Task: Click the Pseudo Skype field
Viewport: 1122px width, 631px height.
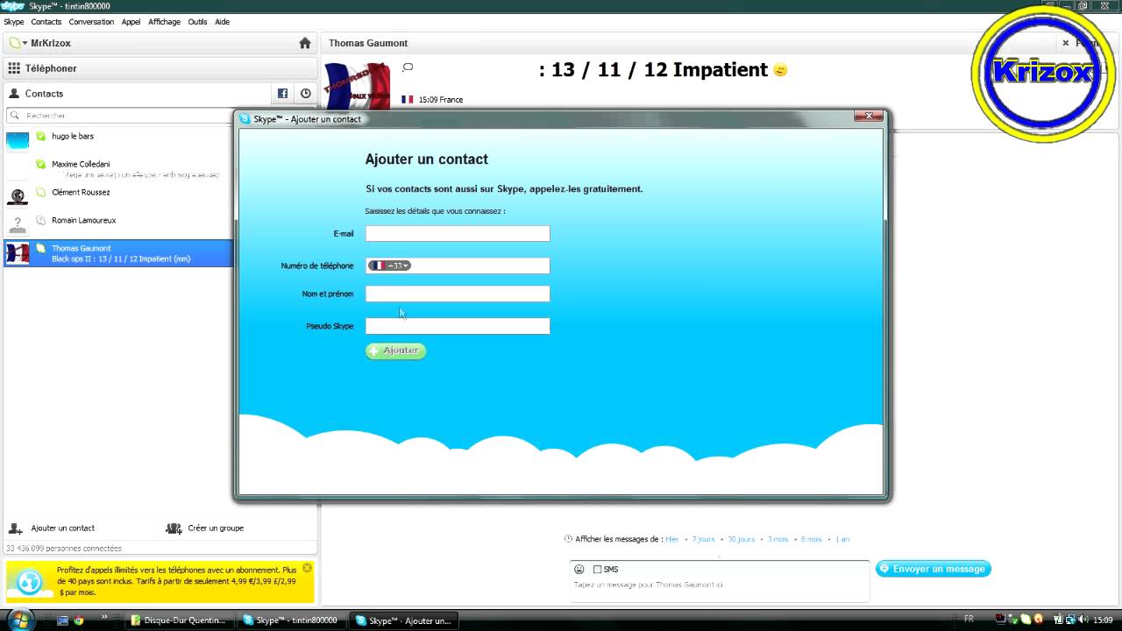Action: pyautogui.click(x=458, y=326)
